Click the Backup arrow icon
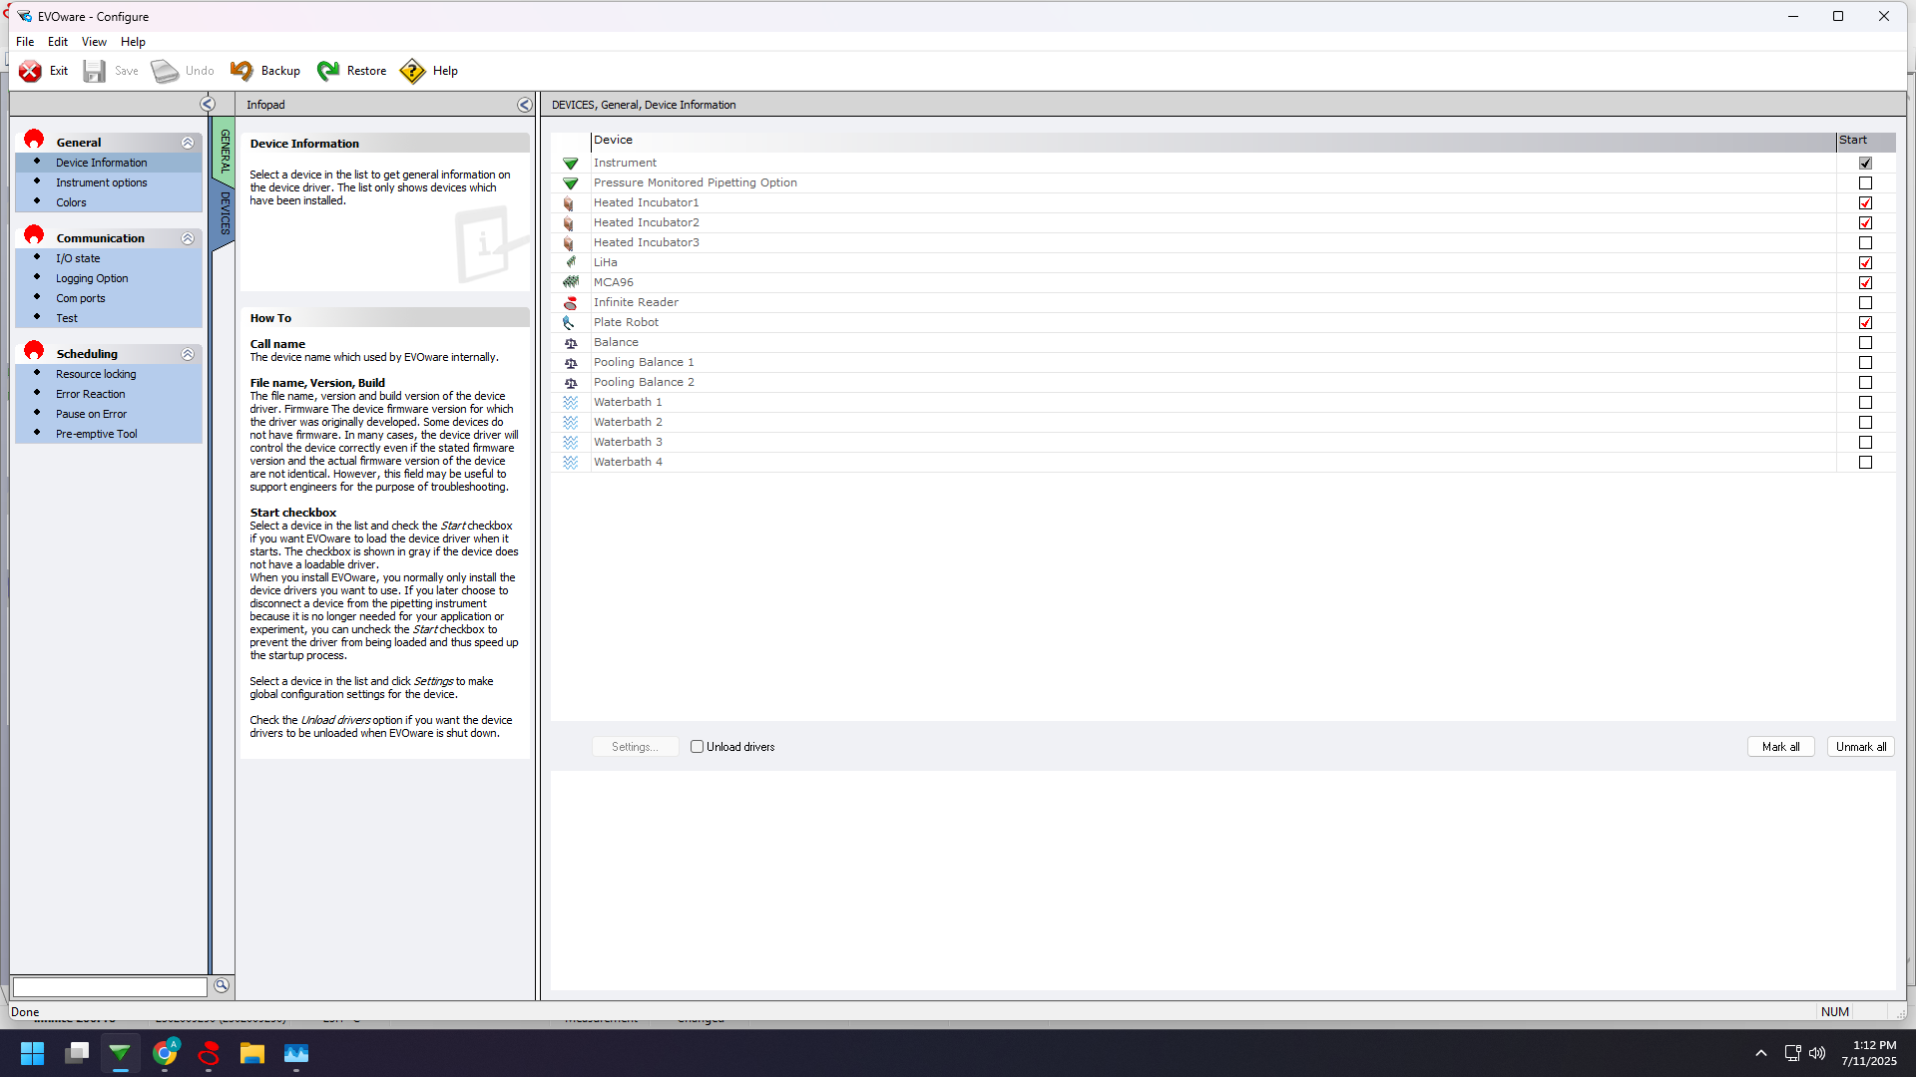The width and height of the screenshot is (1916, 1077). click(241, 71)
